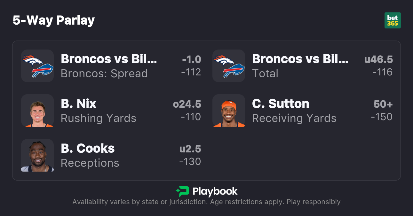Screen dimensions: 413x216
Task: Click the o24.5 rushing yards line
Action: [x=187, y=104]
